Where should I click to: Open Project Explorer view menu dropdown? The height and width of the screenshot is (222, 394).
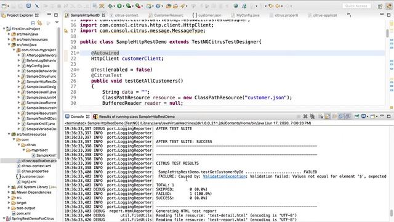click(57, 23)
